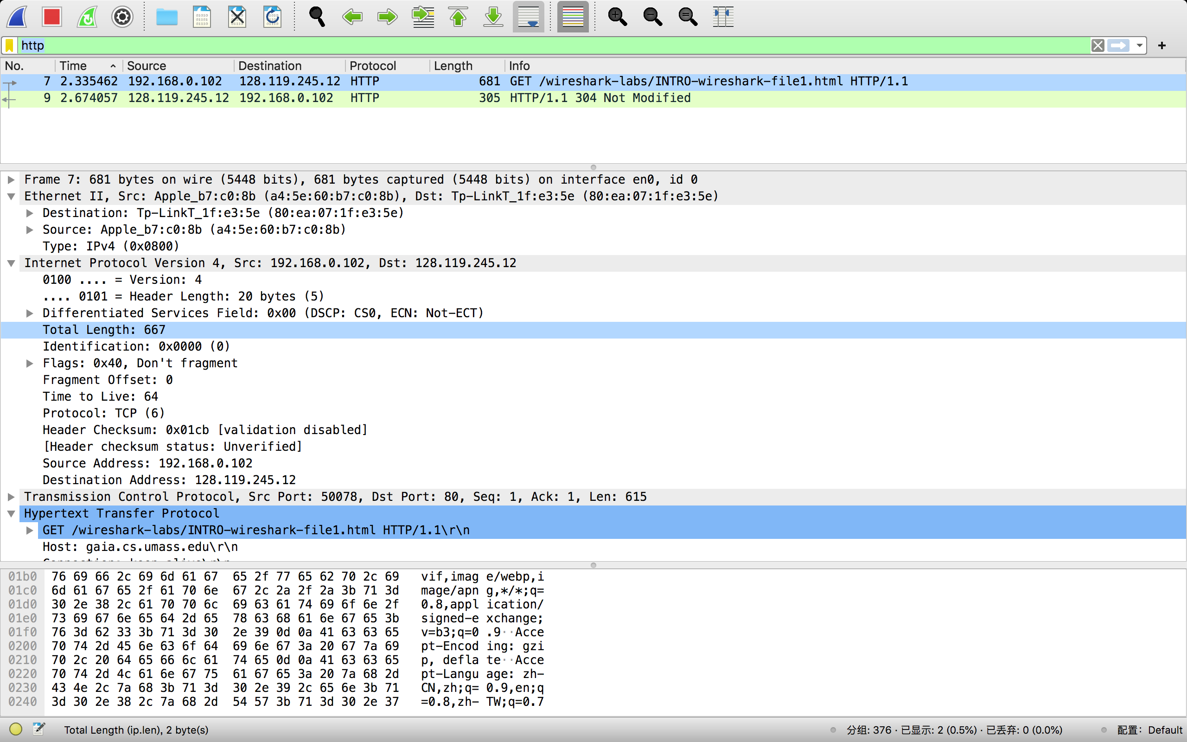Viewport: 1187px width, 742px height.
Task: Toggle auto-scroll during live capture
Action: coord(528,16)
